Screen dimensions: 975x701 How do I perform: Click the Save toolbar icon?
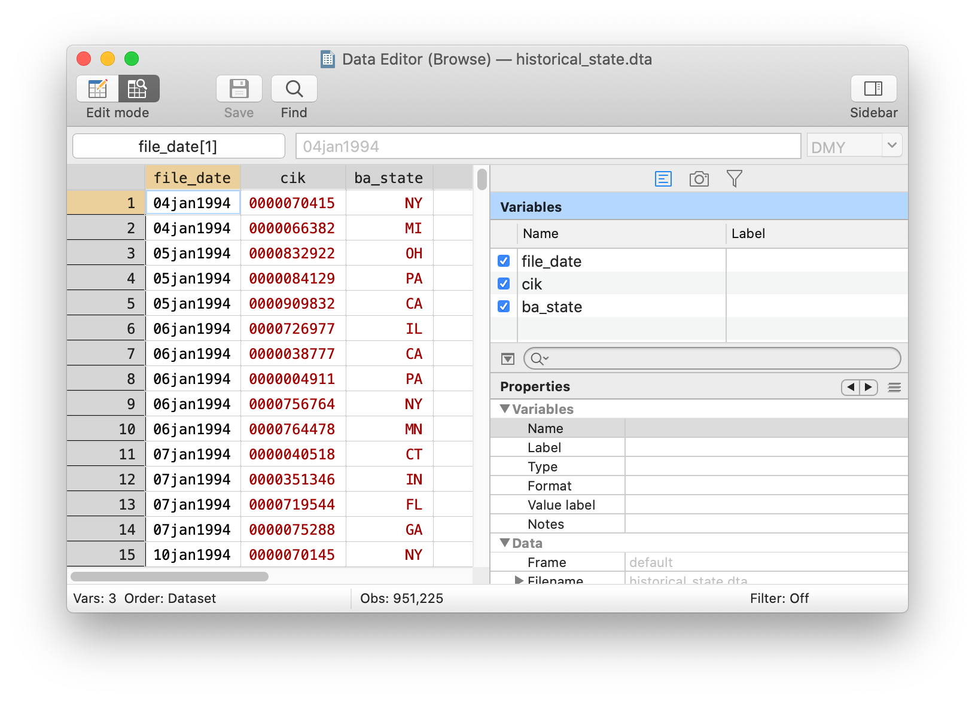tap(239, 89)
